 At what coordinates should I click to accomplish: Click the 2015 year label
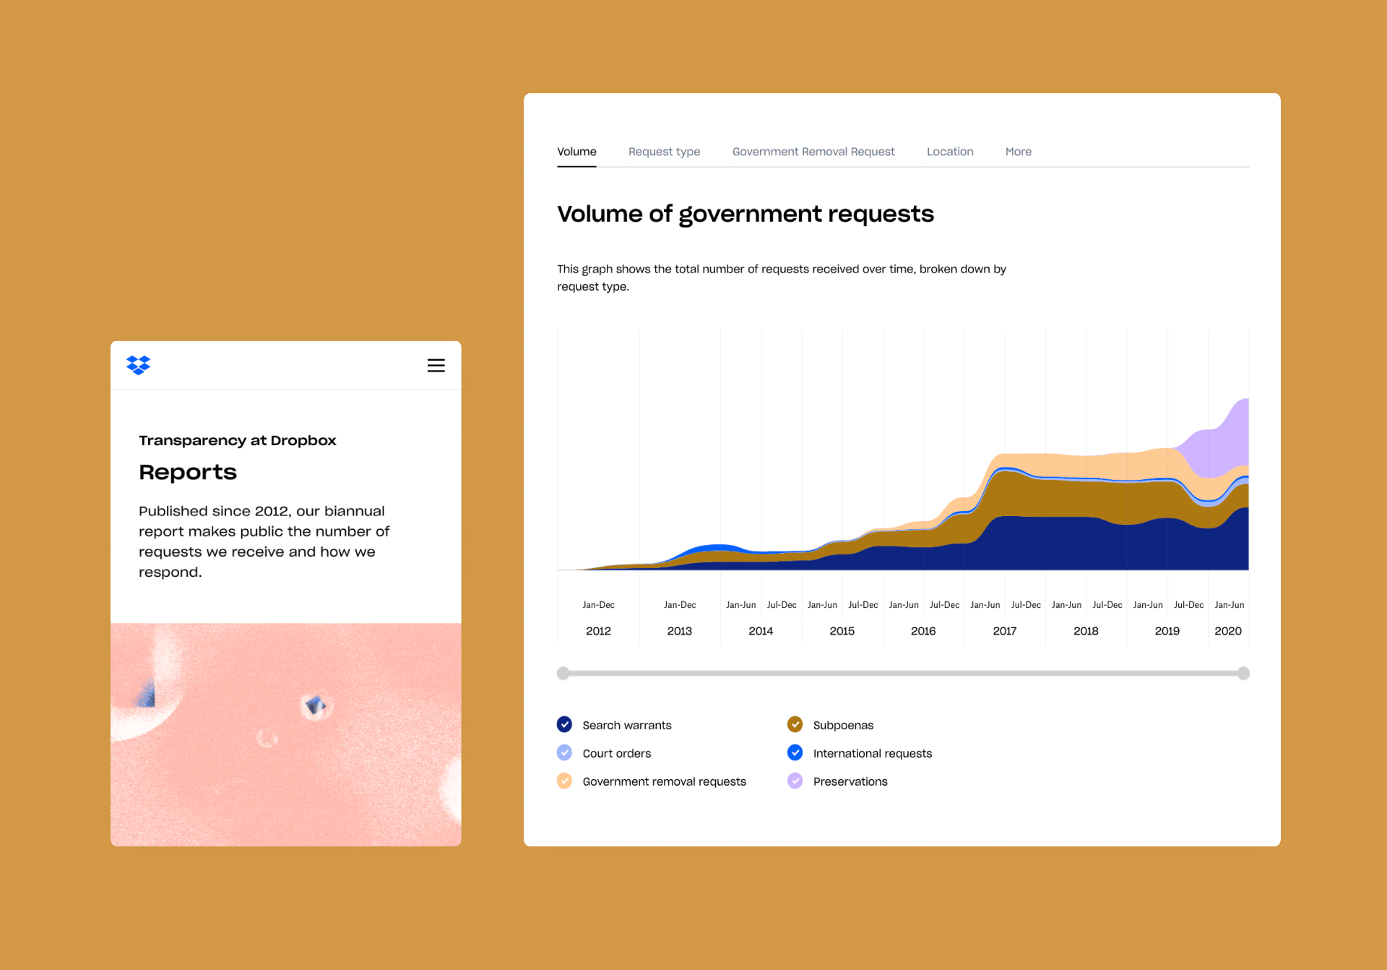(x=842, y=631)
